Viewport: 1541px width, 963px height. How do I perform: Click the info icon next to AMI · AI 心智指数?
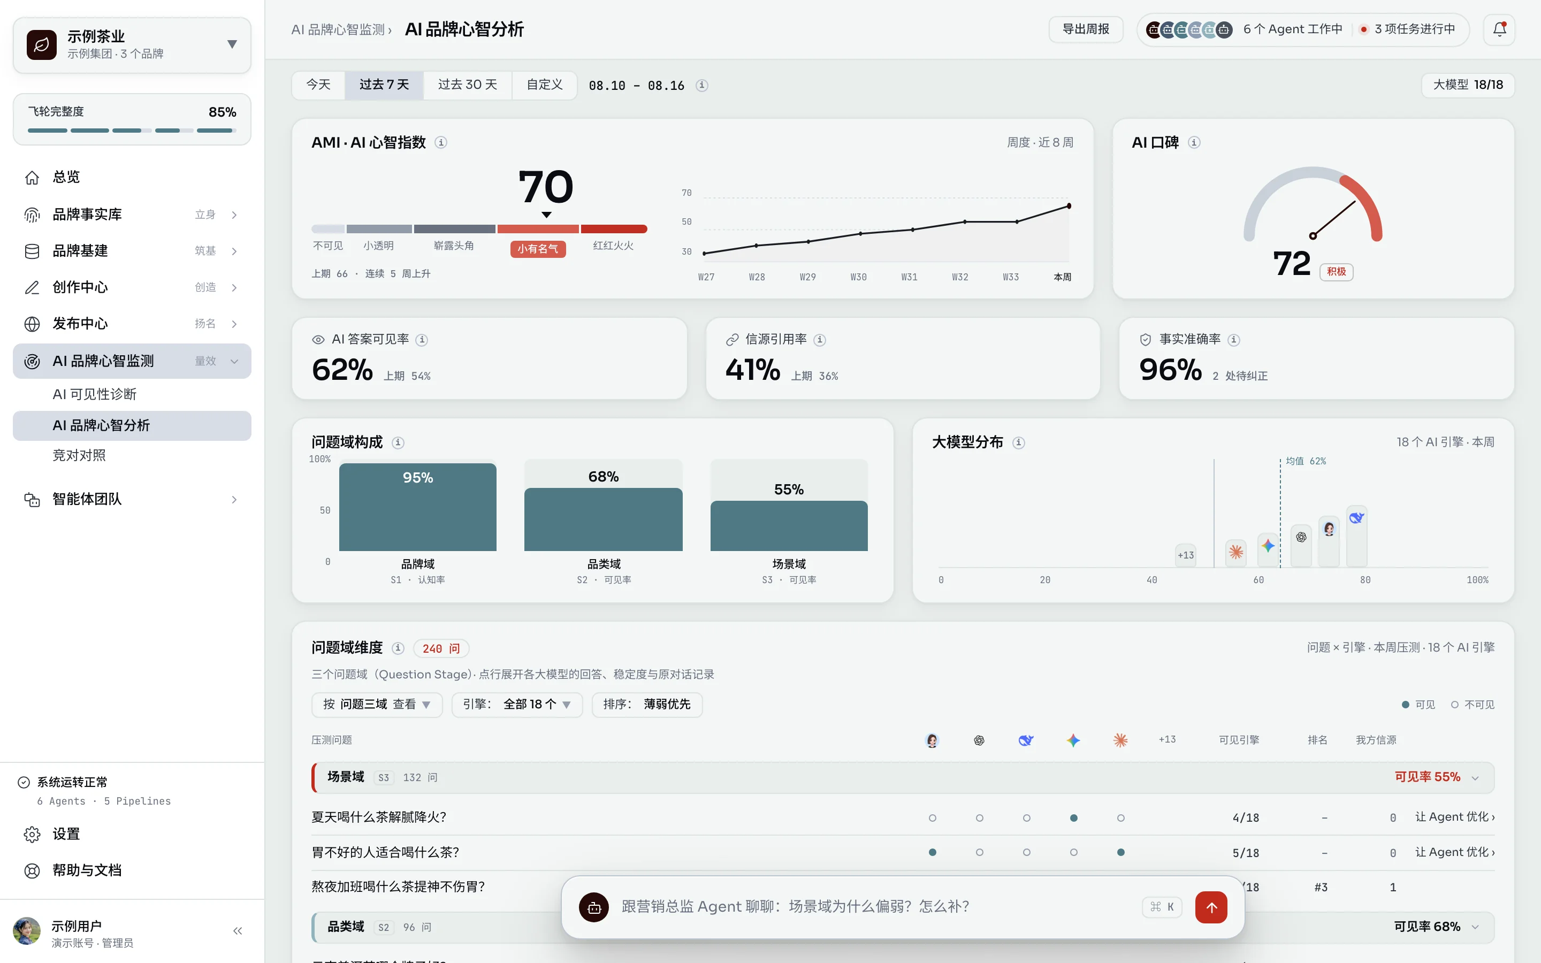(x=441, y=143)
